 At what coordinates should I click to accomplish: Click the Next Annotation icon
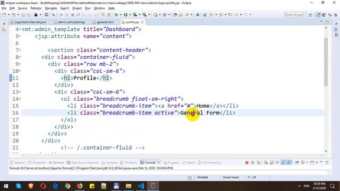(x=211, y=15)
